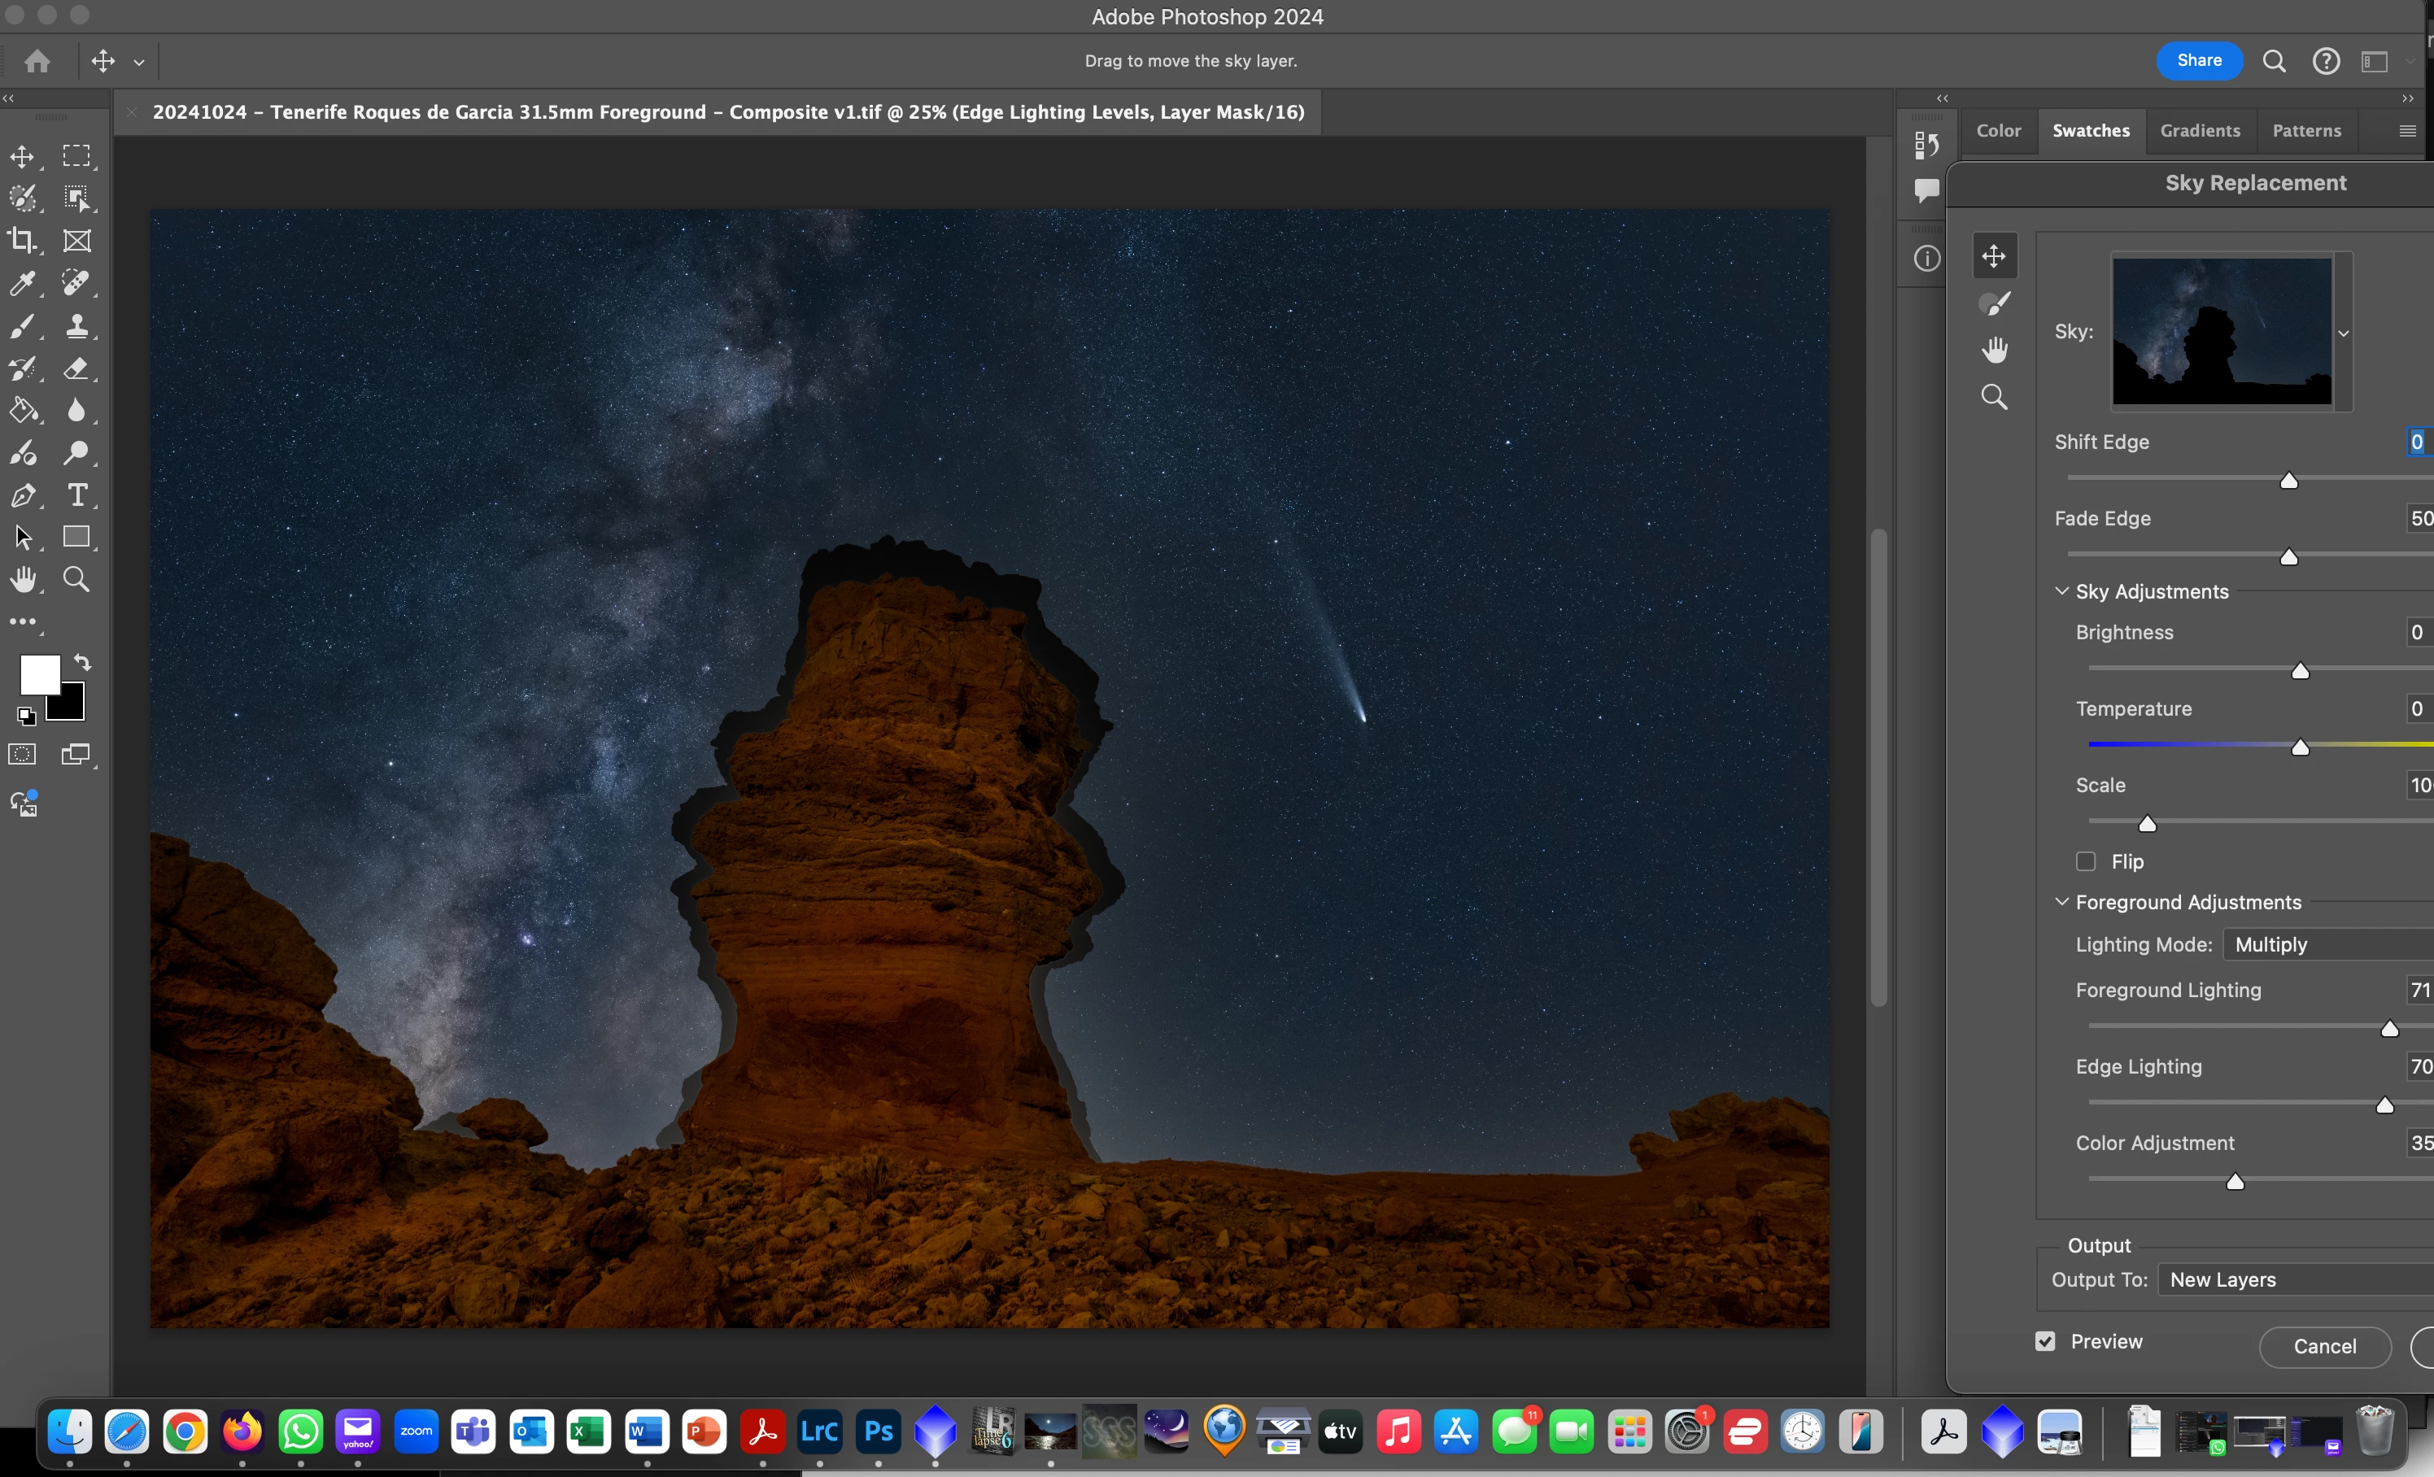The image size is (2434, 1477).
Task: Select the Clone Stamp tool
Action: coord(77,326)
